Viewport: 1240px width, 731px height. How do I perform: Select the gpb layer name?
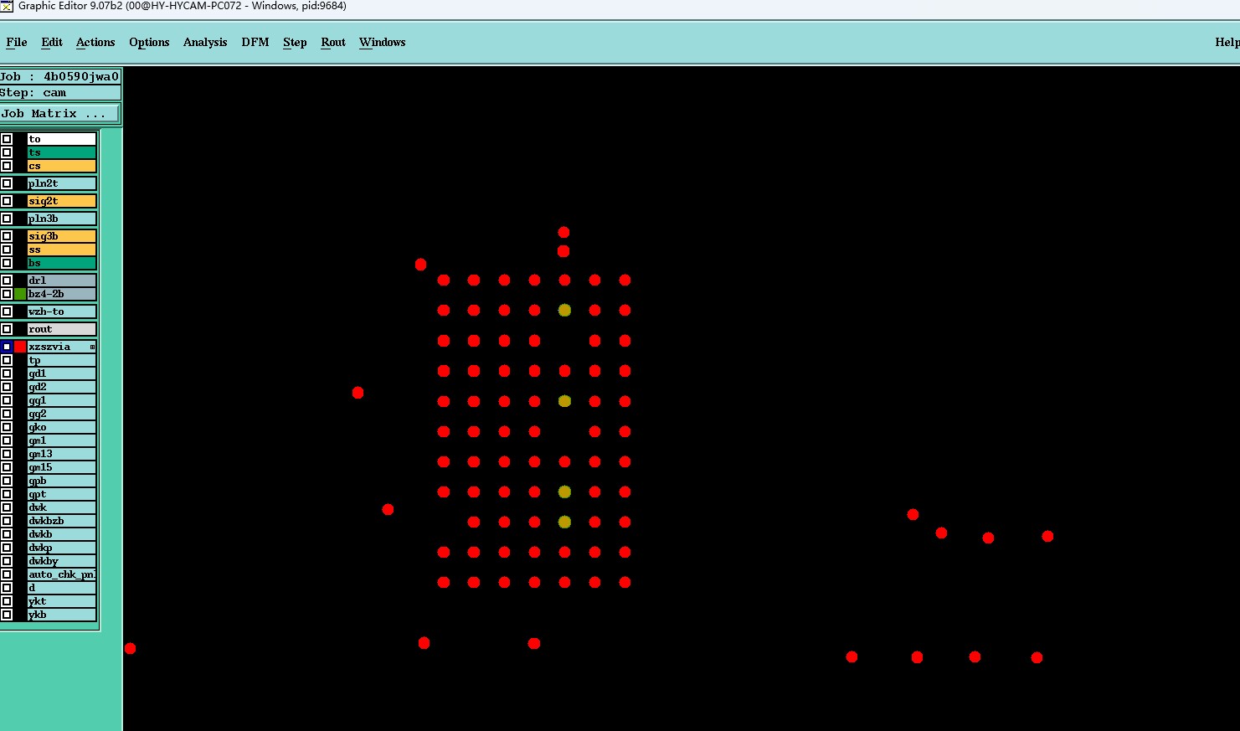point(62,481)
